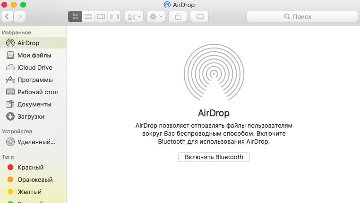The image size is (360, 203).
Task: Select the Желтый yellow tag
Action: 33,192
